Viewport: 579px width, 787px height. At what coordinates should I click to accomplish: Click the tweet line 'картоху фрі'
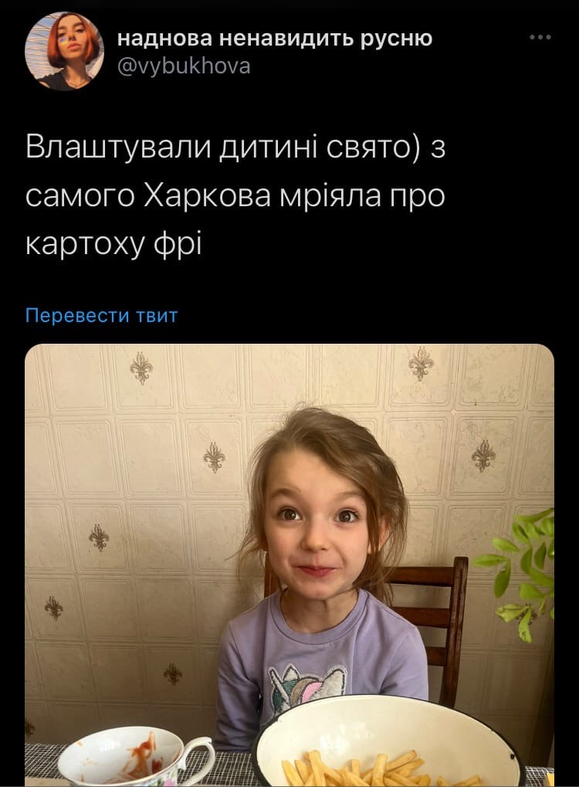pyautogui.click(x=113, y=246)
